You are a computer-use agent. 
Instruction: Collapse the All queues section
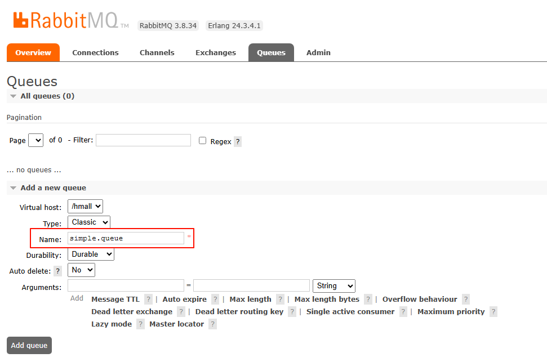tap(47, 96)
